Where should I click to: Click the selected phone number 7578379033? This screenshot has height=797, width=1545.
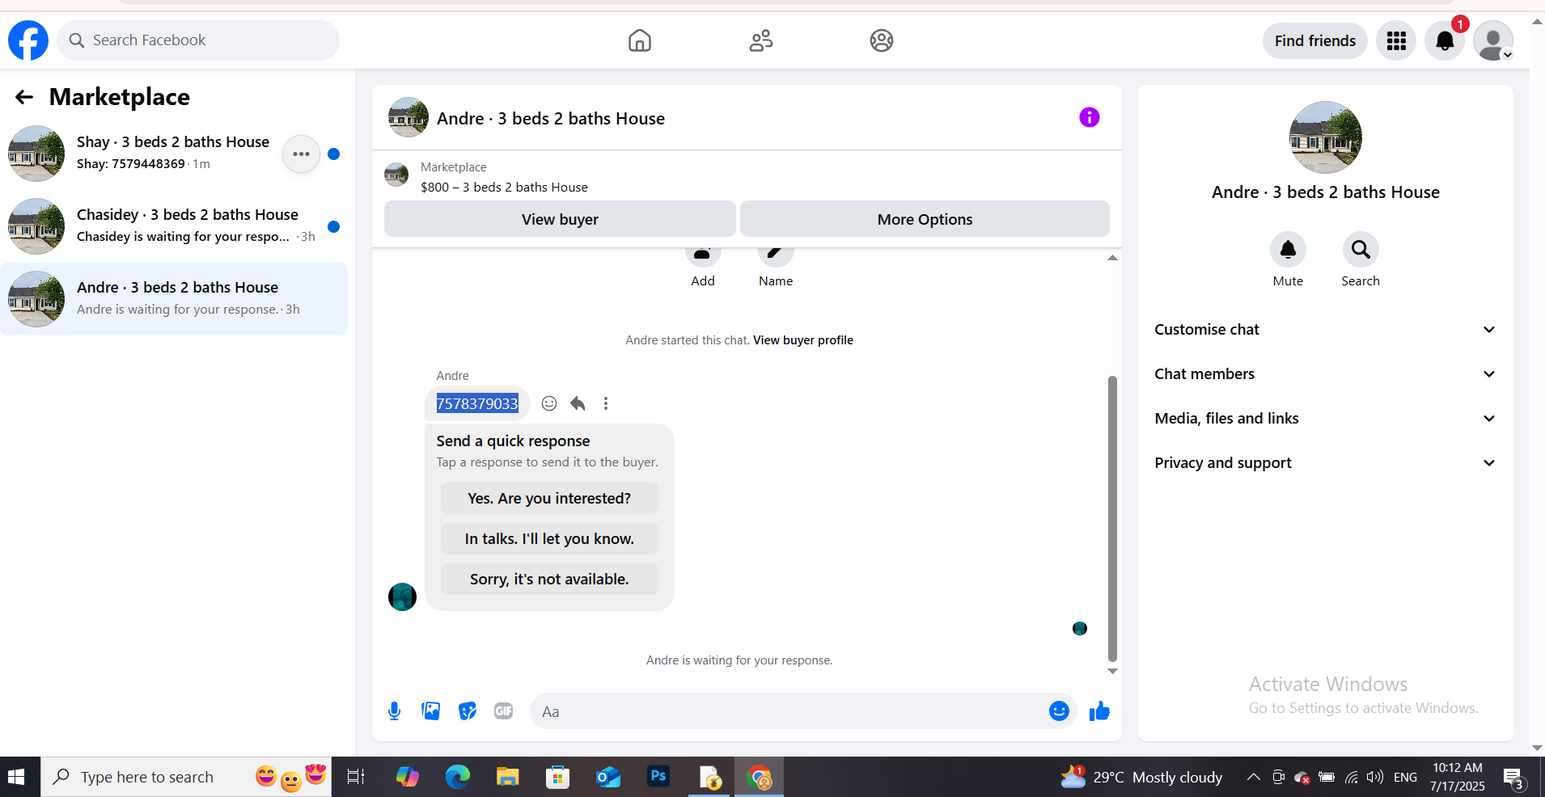(477, 403)
